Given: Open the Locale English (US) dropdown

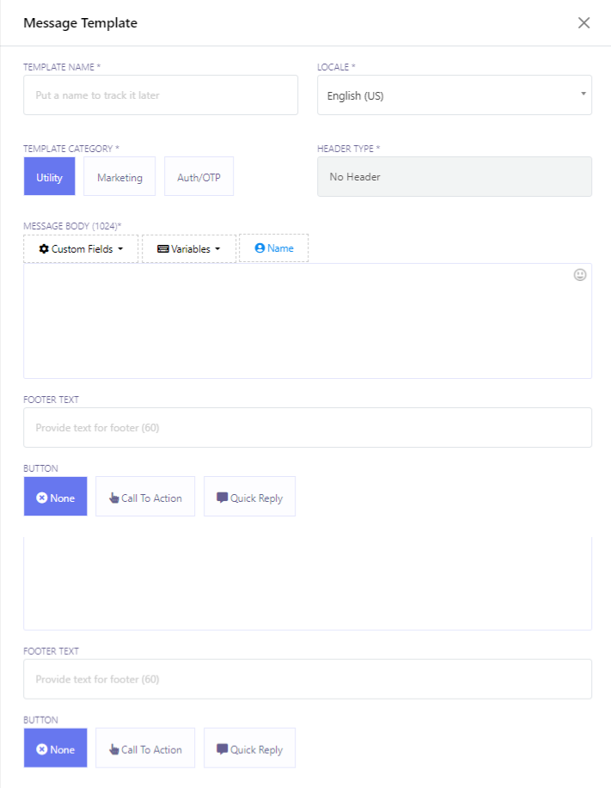Looking at the screenshot, I should pyautogui.click(x=454, y=95).
